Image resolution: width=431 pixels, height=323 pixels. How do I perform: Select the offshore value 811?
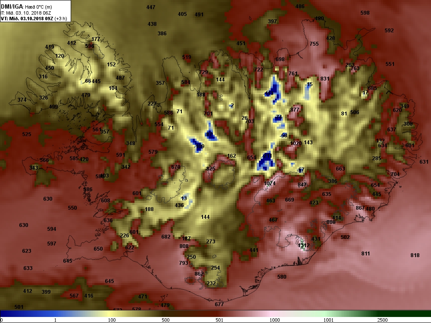click(x=365, y=253)
